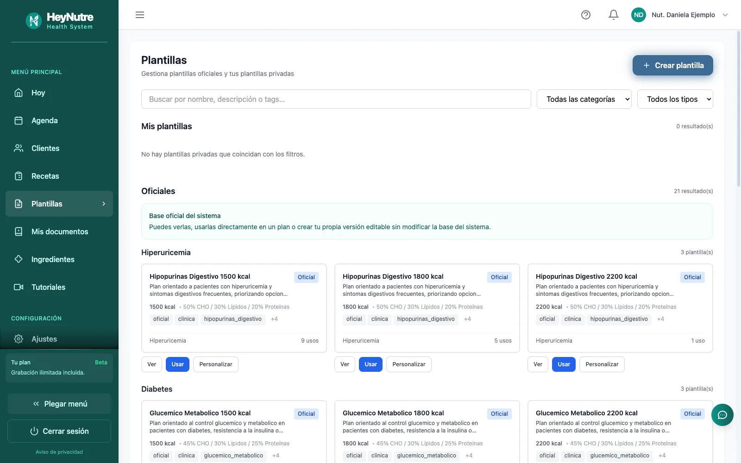Click hipopurinas_digestivo tag on 1800 kcal card
741x463 pixels.
coord(426,319)
